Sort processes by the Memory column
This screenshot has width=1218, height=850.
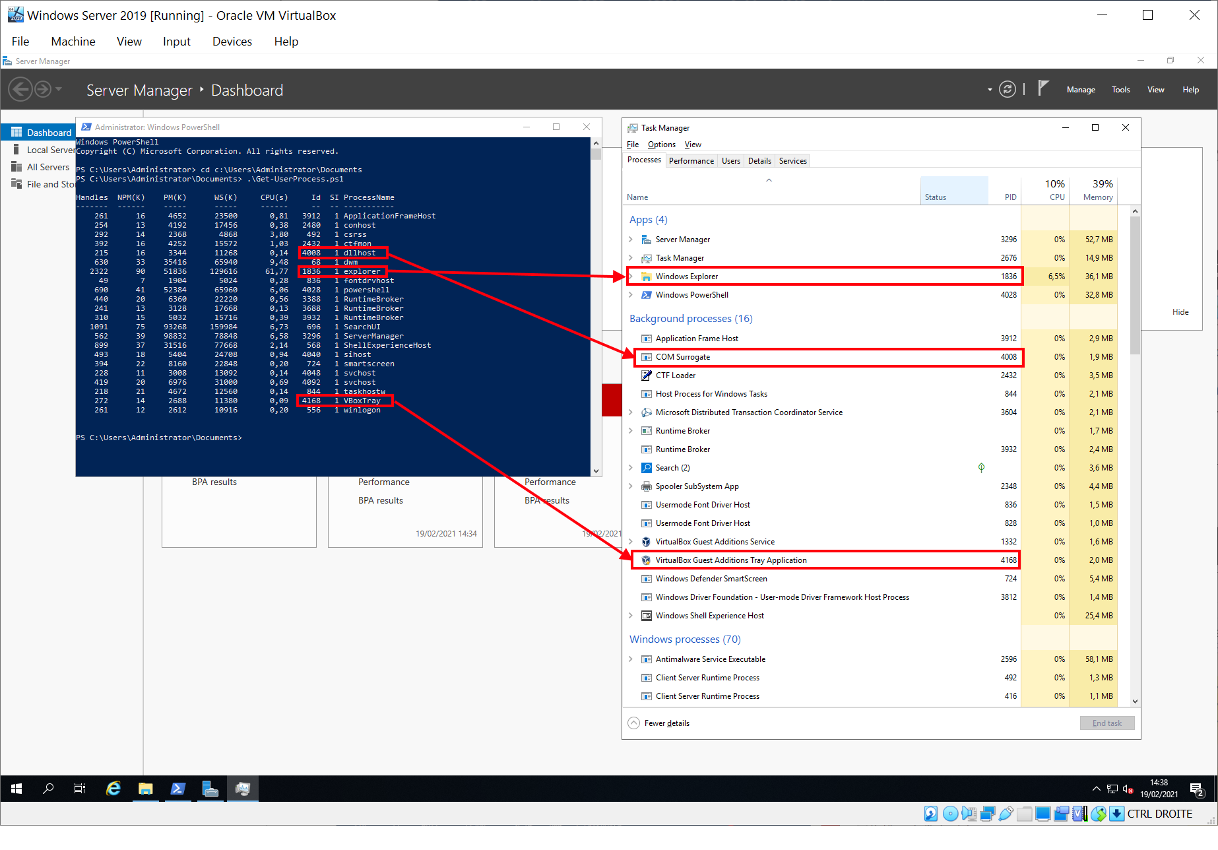1098,197
